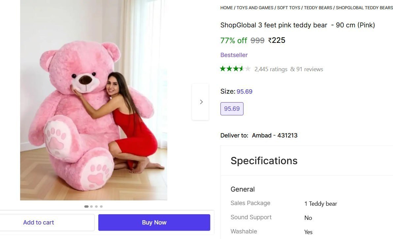Screen dimensions: 393x239
Task: Click the third carousel dot
Action: pos(96,206)
